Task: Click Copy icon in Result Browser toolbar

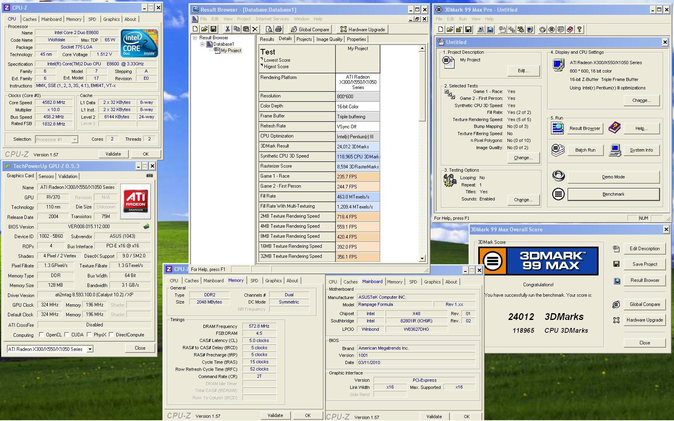Action: click(237, 29)
